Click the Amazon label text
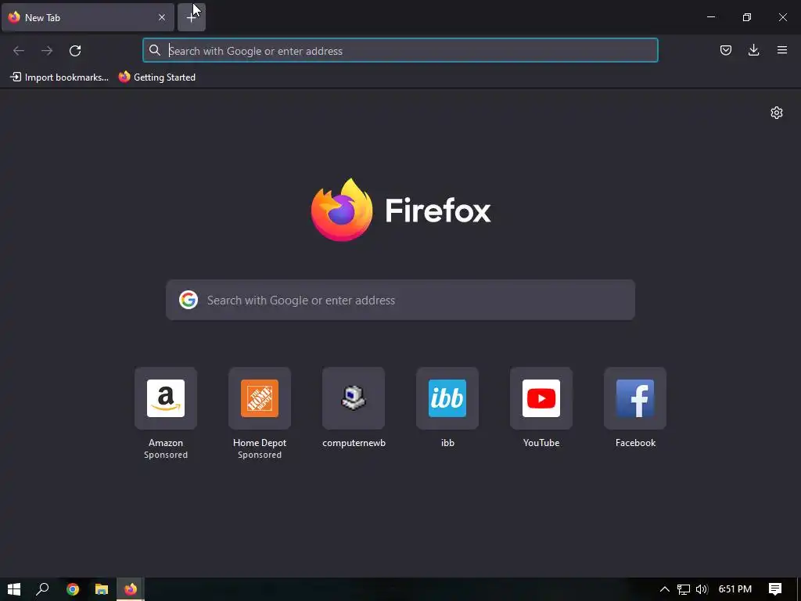 [x=166, y=443]
